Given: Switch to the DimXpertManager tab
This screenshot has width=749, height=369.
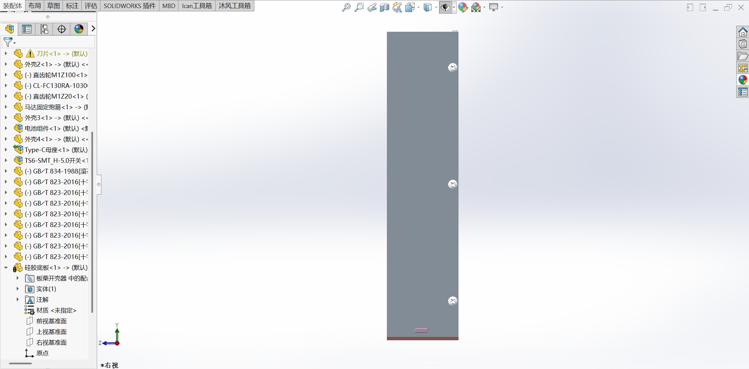Looking at the screenshot, I should coord(62,29).
